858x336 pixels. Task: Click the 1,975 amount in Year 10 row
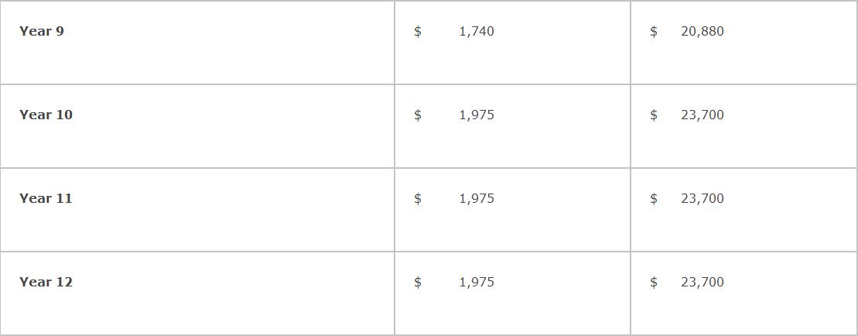coord(477,115)
